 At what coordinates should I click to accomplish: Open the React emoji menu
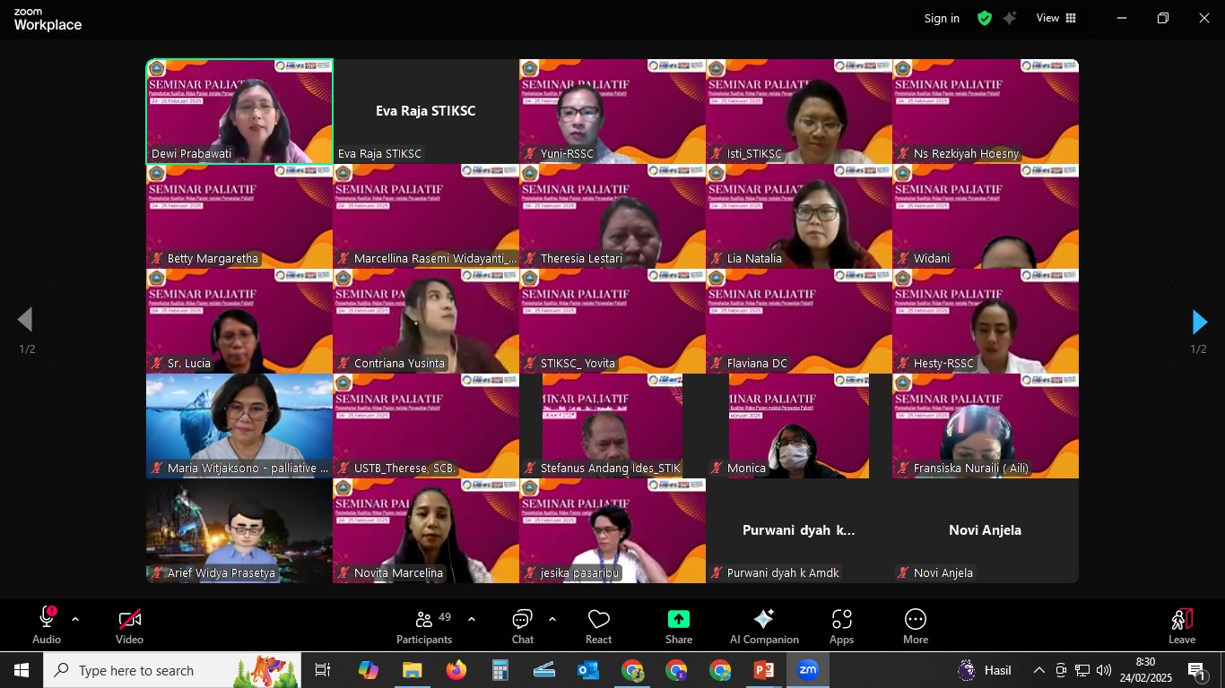click(598, 626)
